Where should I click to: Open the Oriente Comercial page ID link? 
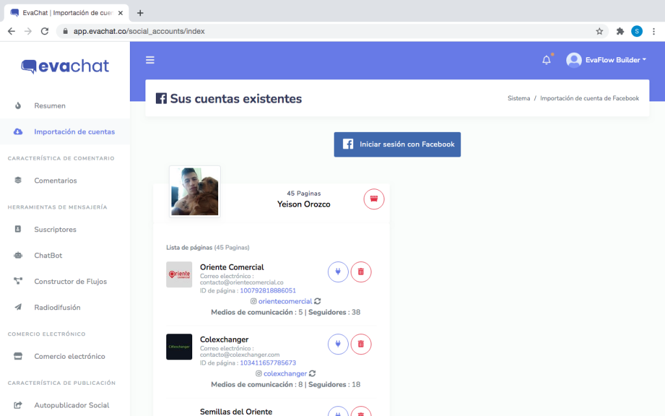point(268,291)
